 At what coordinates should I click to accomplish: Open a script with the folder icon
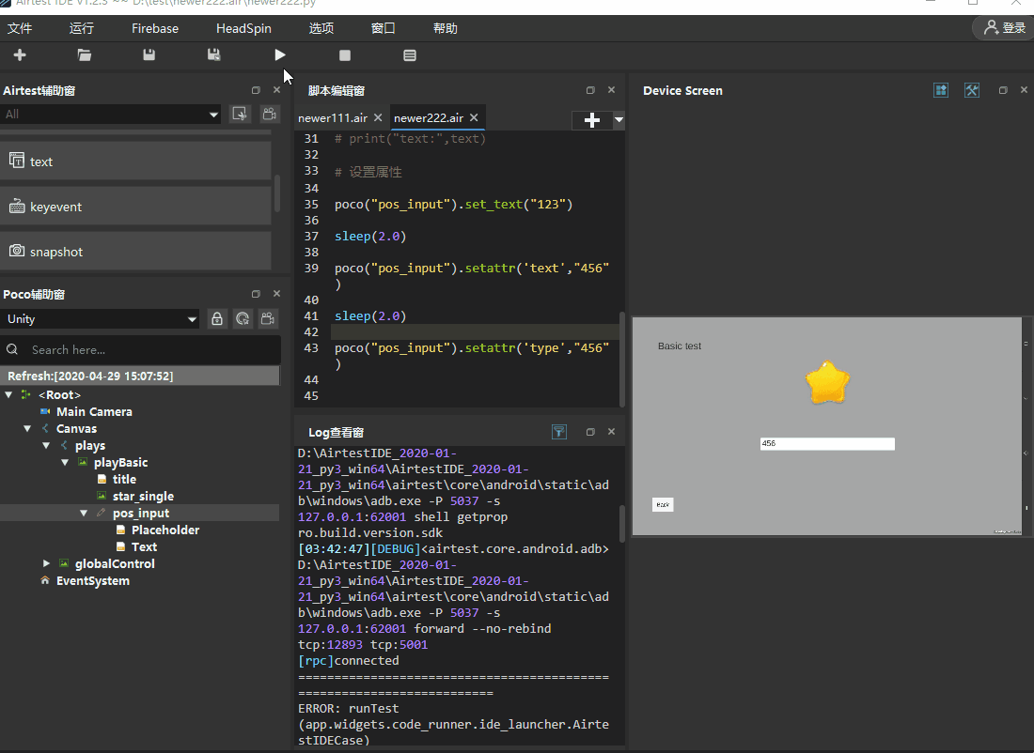coord(85,55)
